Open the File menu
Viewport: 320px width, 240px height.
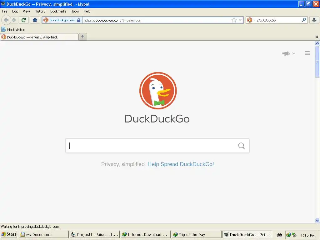tap(5, 11)
